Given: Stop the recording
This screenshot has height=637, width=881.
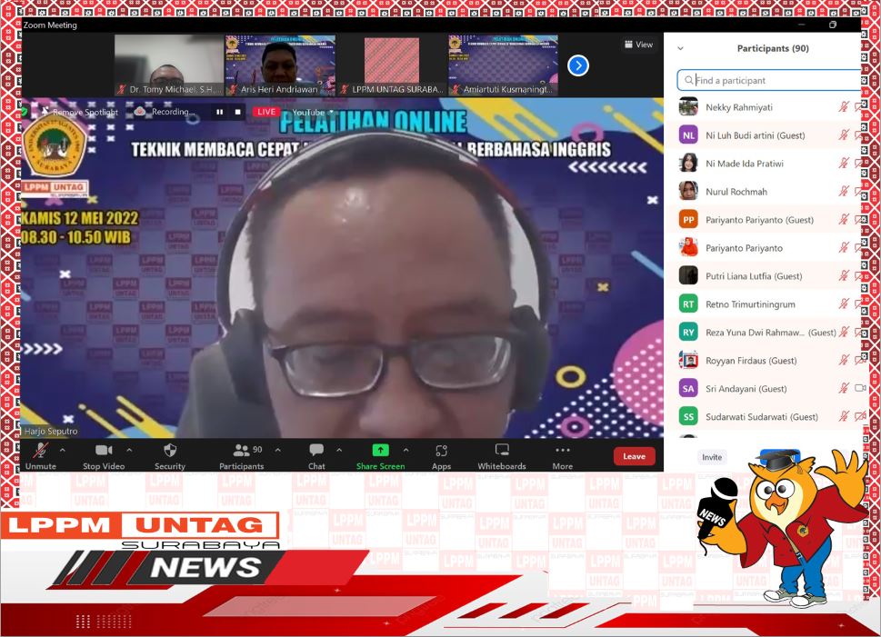Looking at the screenshot, I should pyautogui.click(x=237, y=112).
